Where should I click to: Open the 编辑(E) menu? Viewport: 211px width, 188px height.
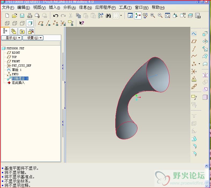(x=24, y=8)
